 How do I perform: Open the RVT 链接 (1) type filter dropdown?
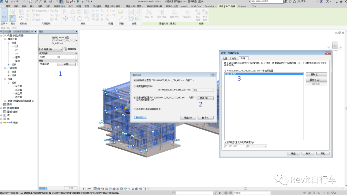[61, 49]
